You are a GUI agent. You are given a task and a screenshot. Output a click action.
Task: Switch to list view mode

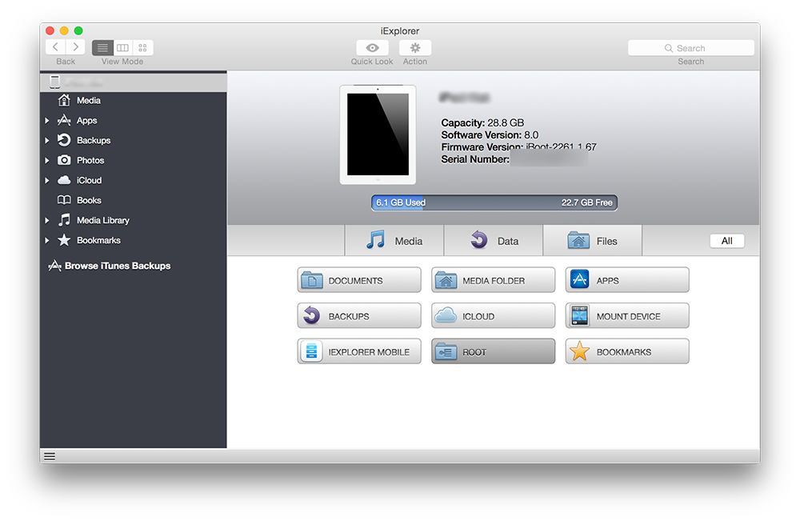click(x=102, y=48)
